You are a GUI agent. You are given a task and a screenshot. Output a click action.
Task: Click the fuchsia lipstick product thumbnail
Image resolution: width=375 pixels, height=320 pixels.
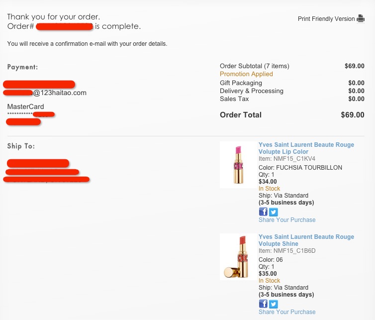tap(238, 165)
